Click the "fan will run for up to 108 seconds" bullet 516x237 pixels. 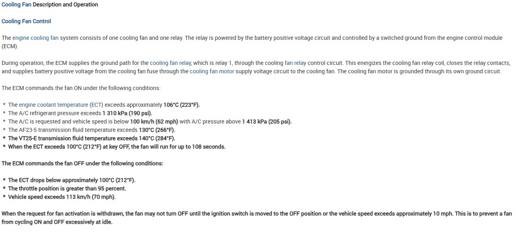[117, 147]
